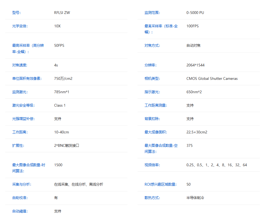Image resolution: width=270 pixels, height=216 pixels.
Task: Select the 自动对焦 value
Action: pyautogui.click(x=193, y=45)
